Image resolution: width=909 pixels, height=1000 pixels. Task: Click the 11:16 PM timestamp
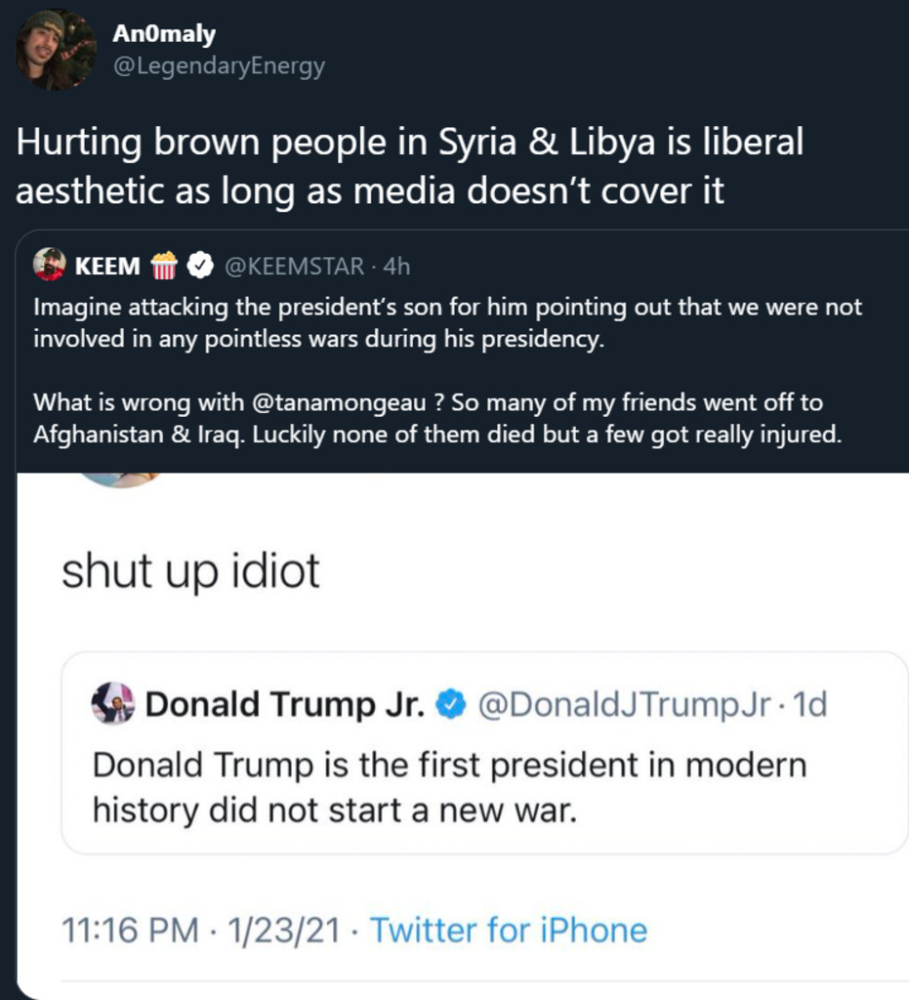tap(129, 930)
